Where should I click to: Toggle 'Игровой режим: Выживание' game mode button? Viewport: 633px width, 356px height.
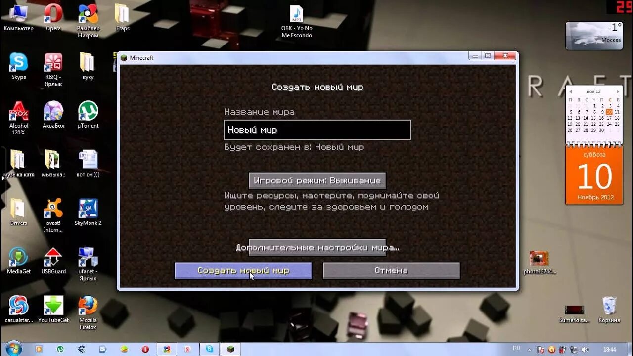click(317, 180)
